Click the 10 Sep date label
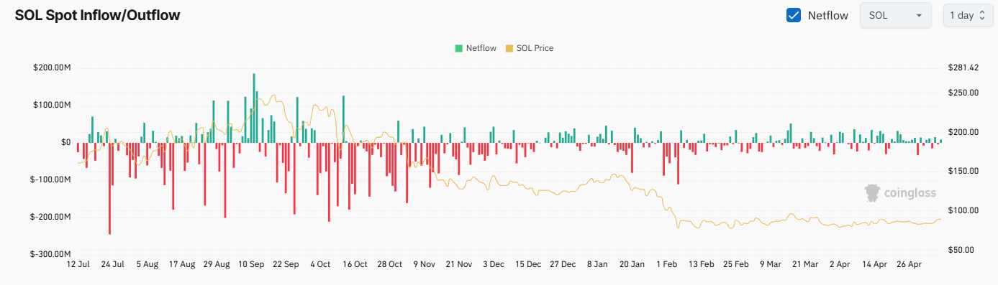 coord(251,264)
